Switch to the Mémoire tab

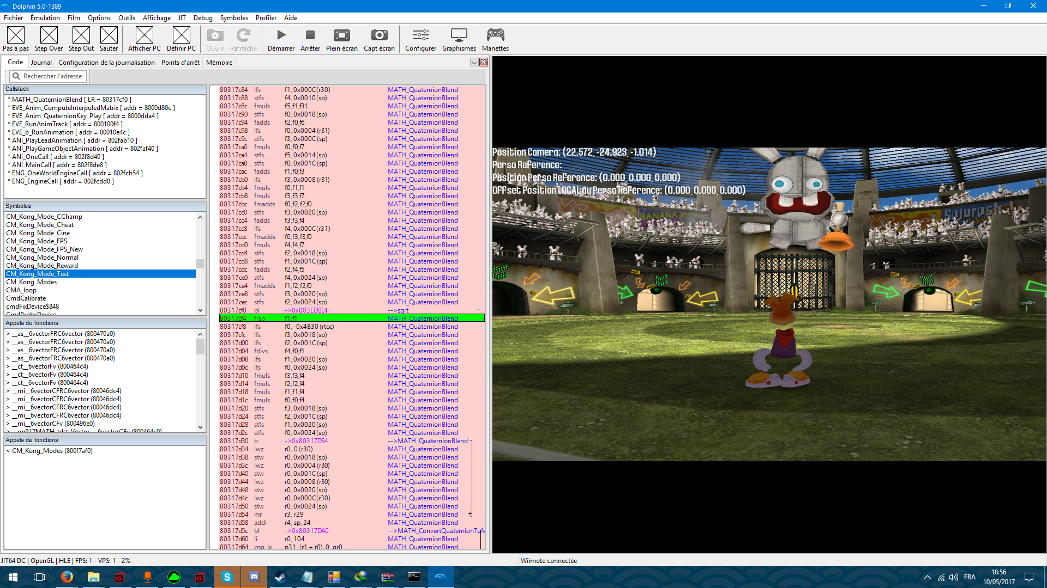pos(219,63)
